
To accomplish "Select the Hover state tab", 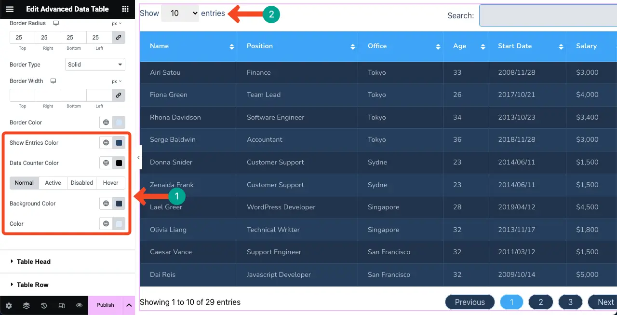I will [110, 183].
